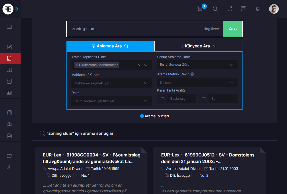
Task: Open the cloud upload sidebar icon
Action: (x=9, y=124)
